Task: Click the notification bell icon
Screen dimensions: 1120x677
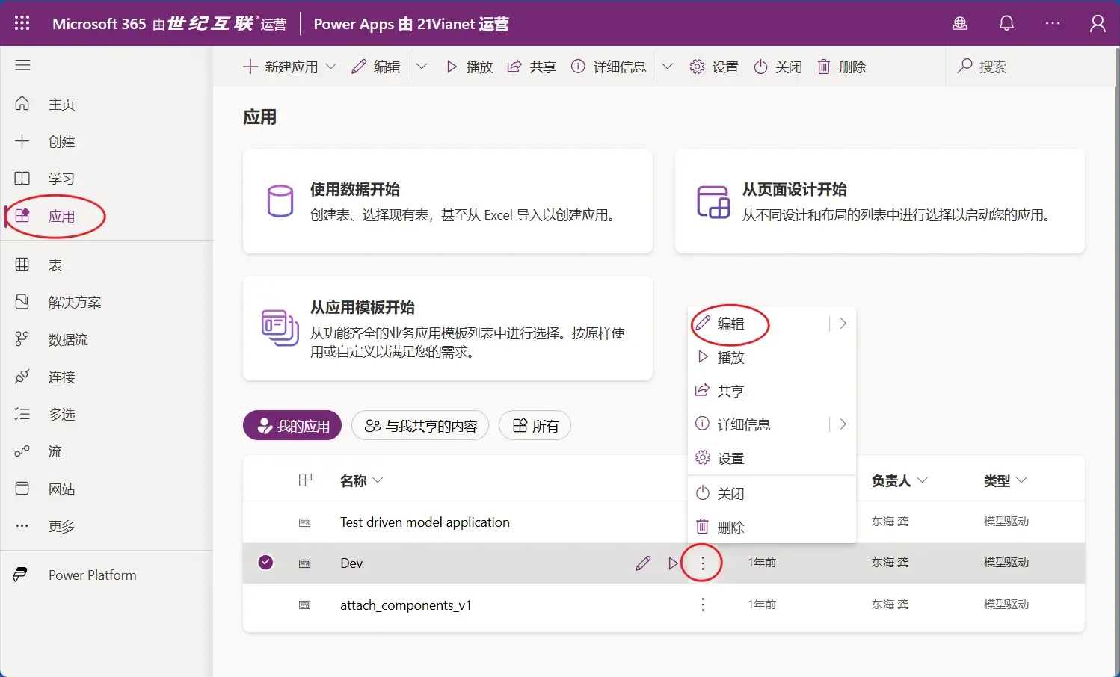Action: click(x=1006, y=23)
